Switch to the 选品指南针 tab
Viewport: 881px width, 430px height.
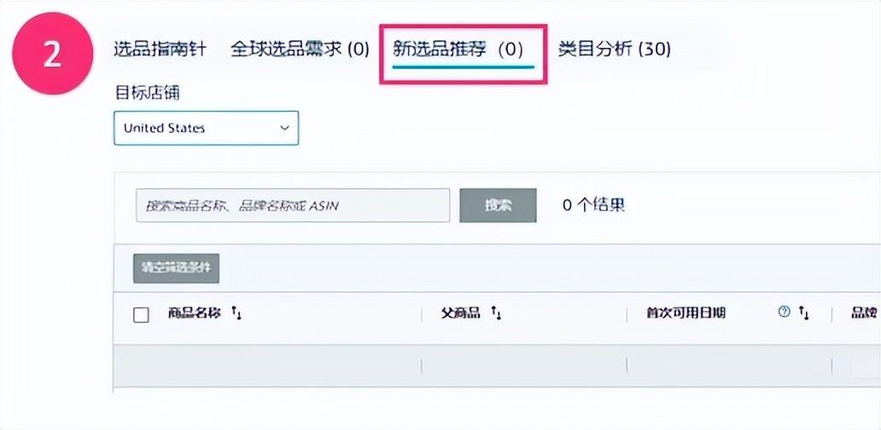point(160,49)
